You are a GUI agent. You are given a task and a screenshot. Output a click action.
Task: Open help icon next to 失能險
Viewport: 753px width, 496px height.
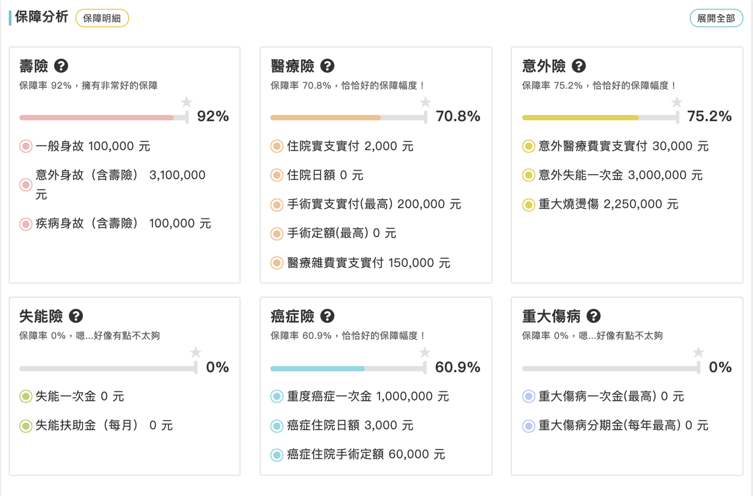coord(76,316)
